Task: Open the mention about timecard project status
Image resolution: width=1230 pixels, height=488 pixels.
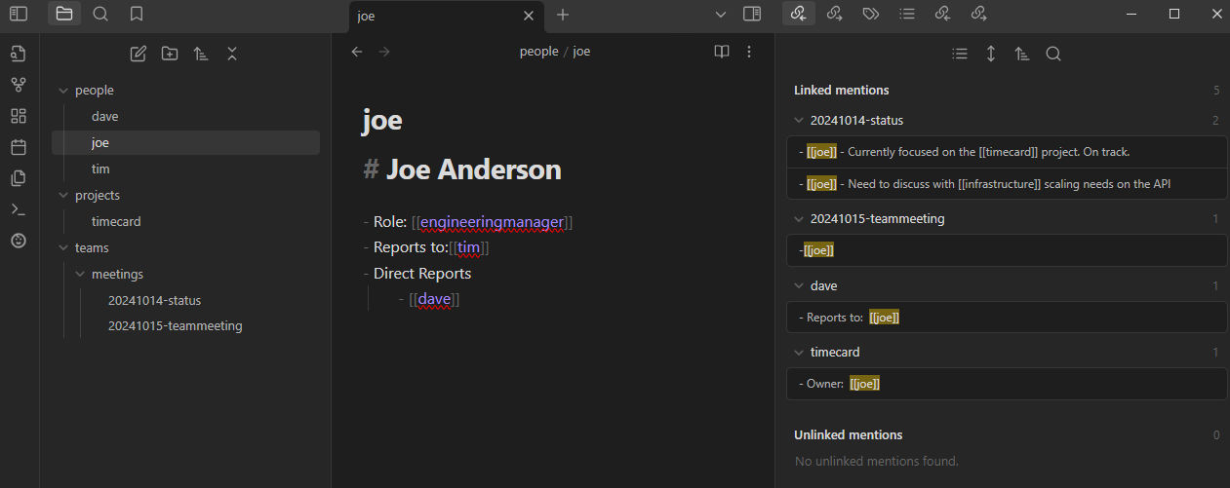Action: click(x=1007, y=153)
